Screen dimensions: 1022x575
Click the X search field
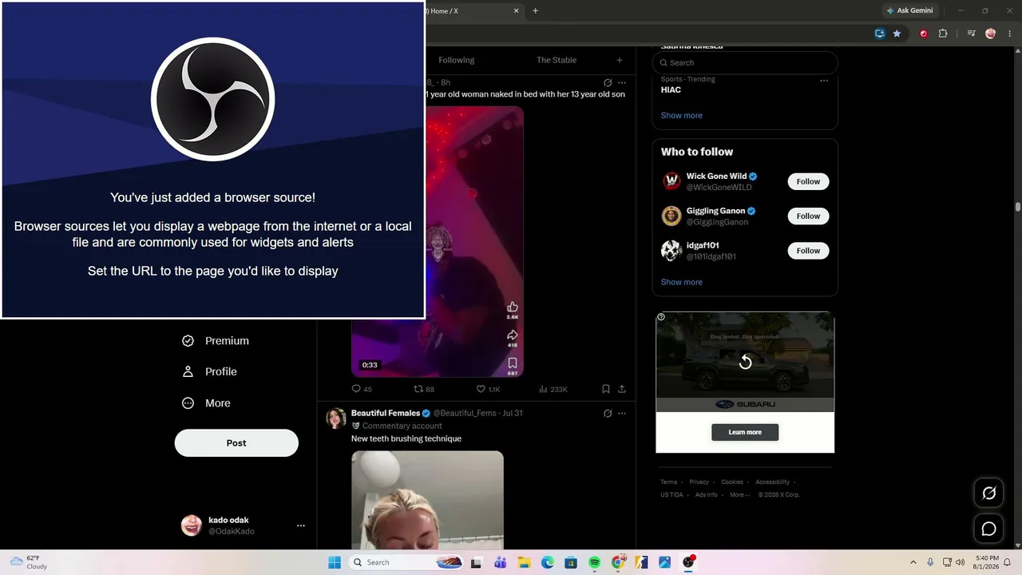[x=745, y=62]
